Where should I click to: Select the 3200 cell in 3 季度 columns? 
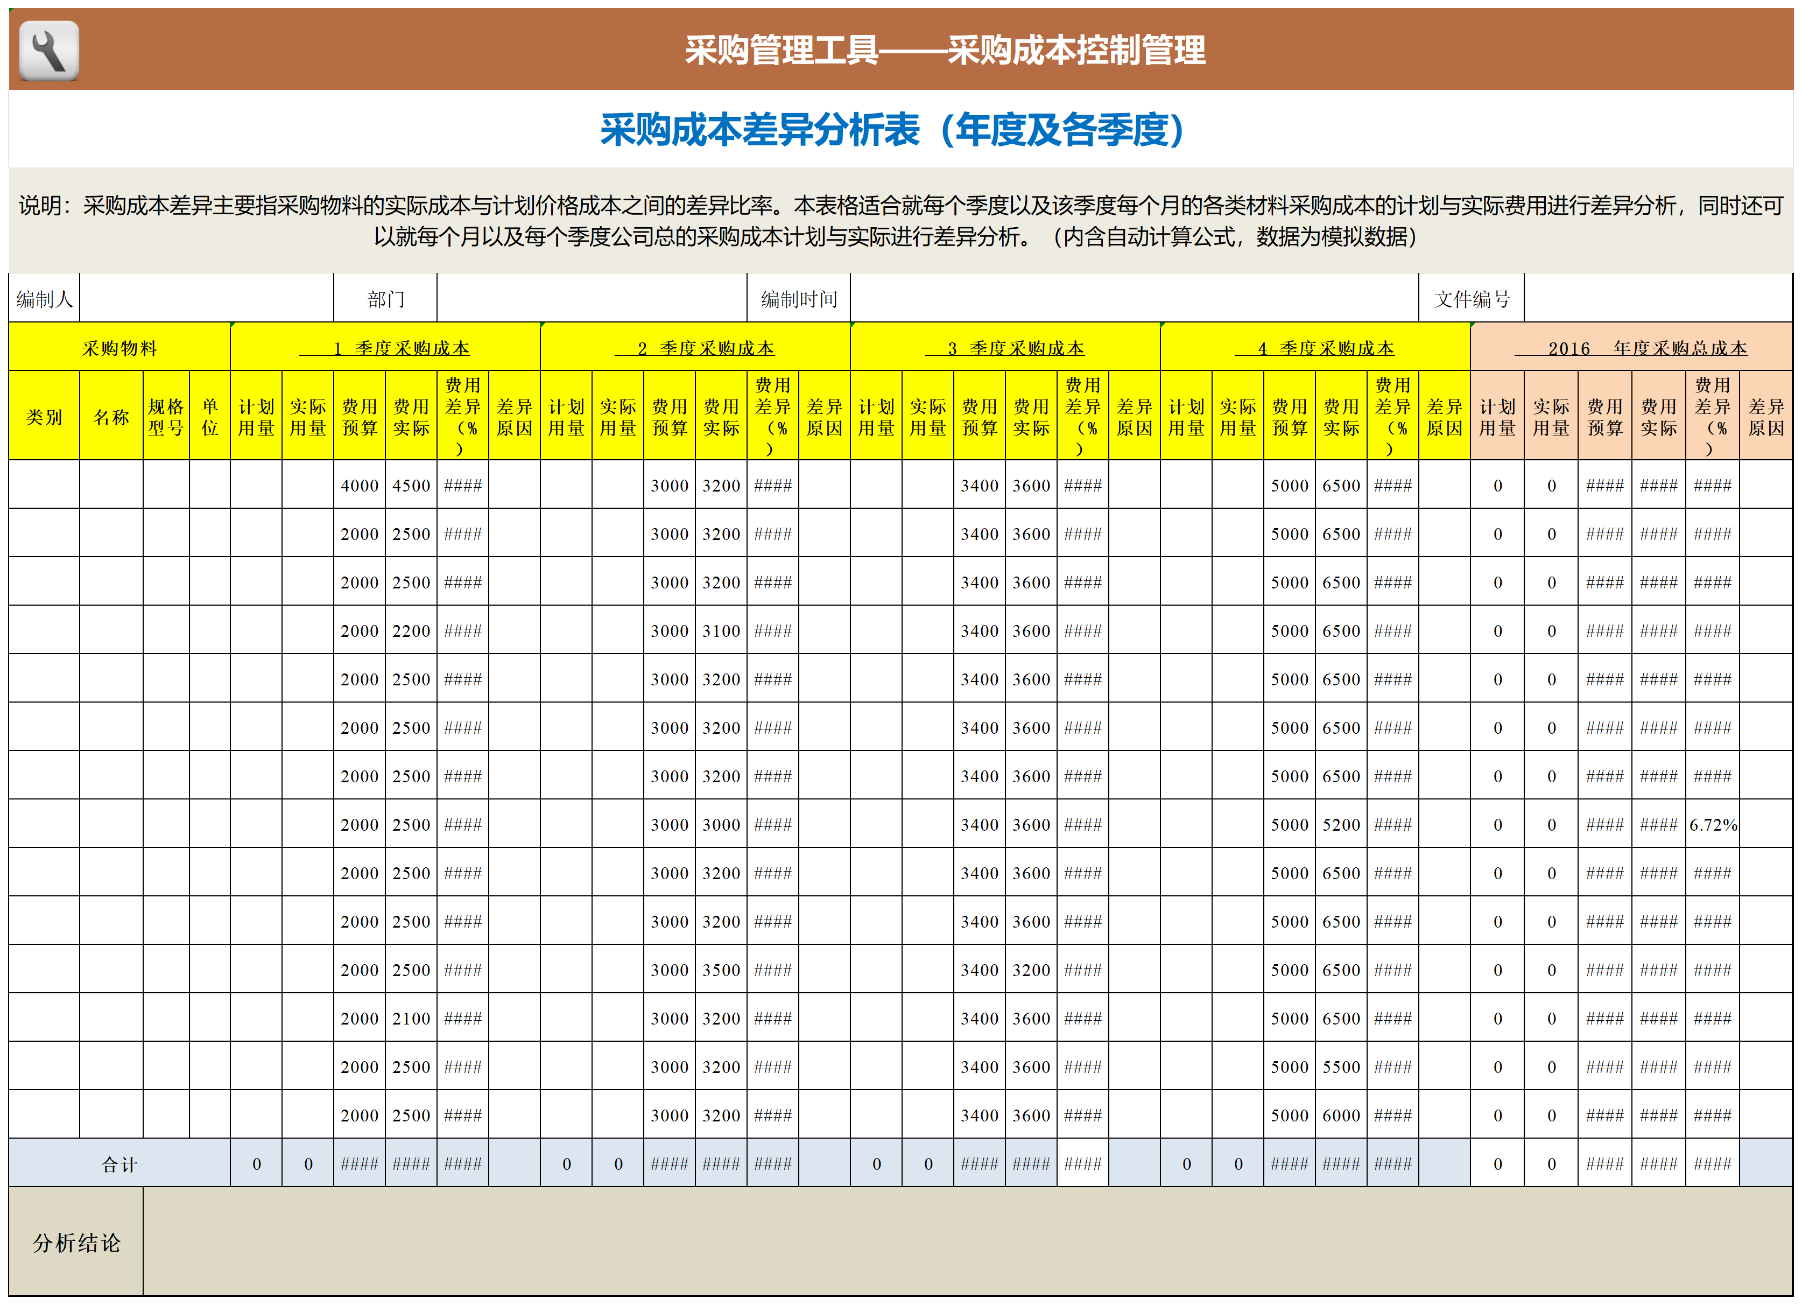(1031, 970)
